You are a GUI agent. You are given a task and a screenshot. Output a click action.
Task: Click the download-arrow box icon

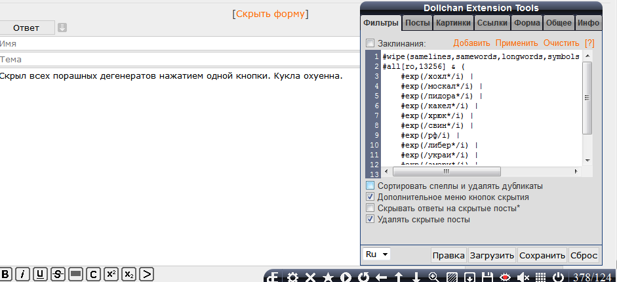click(x=469, y=277)
